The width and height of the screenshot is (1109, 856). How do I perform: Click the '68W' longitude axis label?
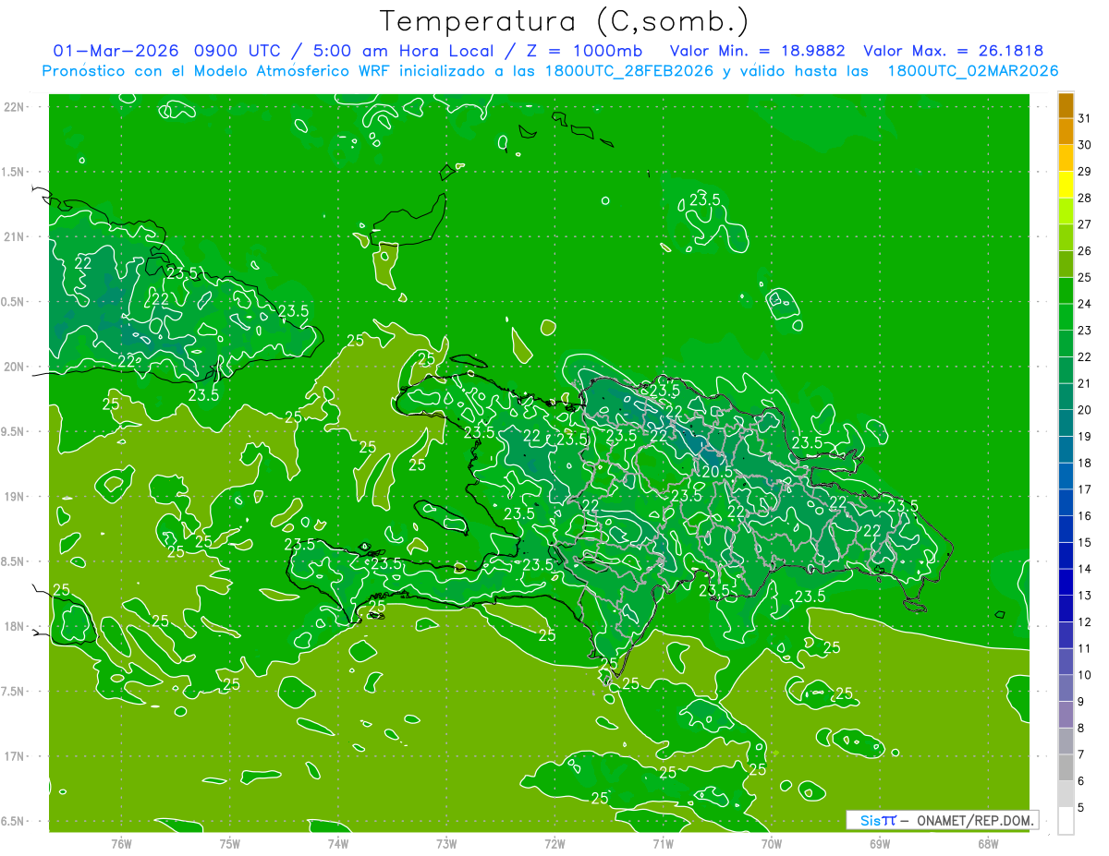coord(988,843)
